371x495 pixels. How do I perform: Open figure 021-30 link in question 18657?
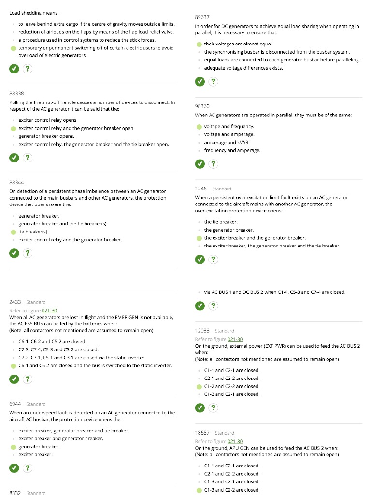[x=235, y=441]
